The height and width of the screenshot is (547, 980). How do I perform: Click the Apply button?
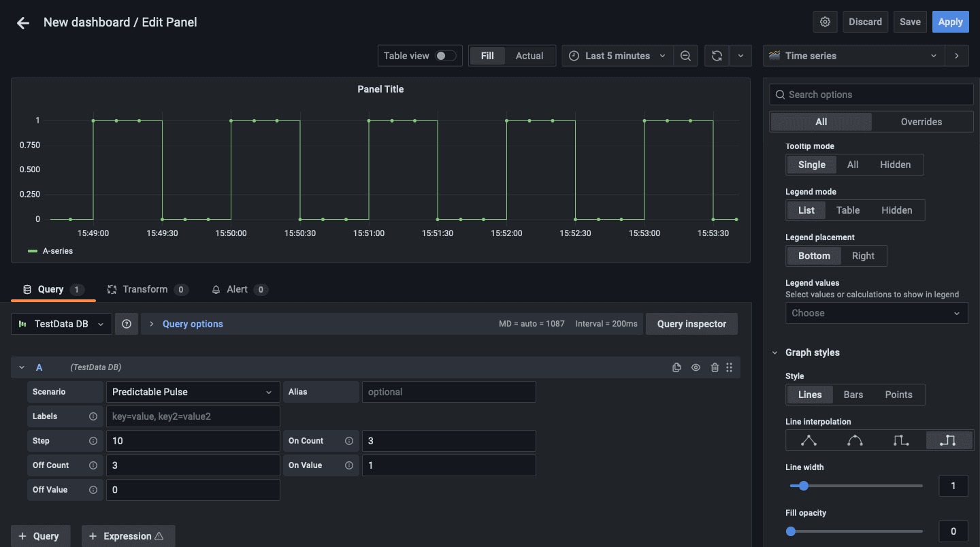[x=950, y=22]
